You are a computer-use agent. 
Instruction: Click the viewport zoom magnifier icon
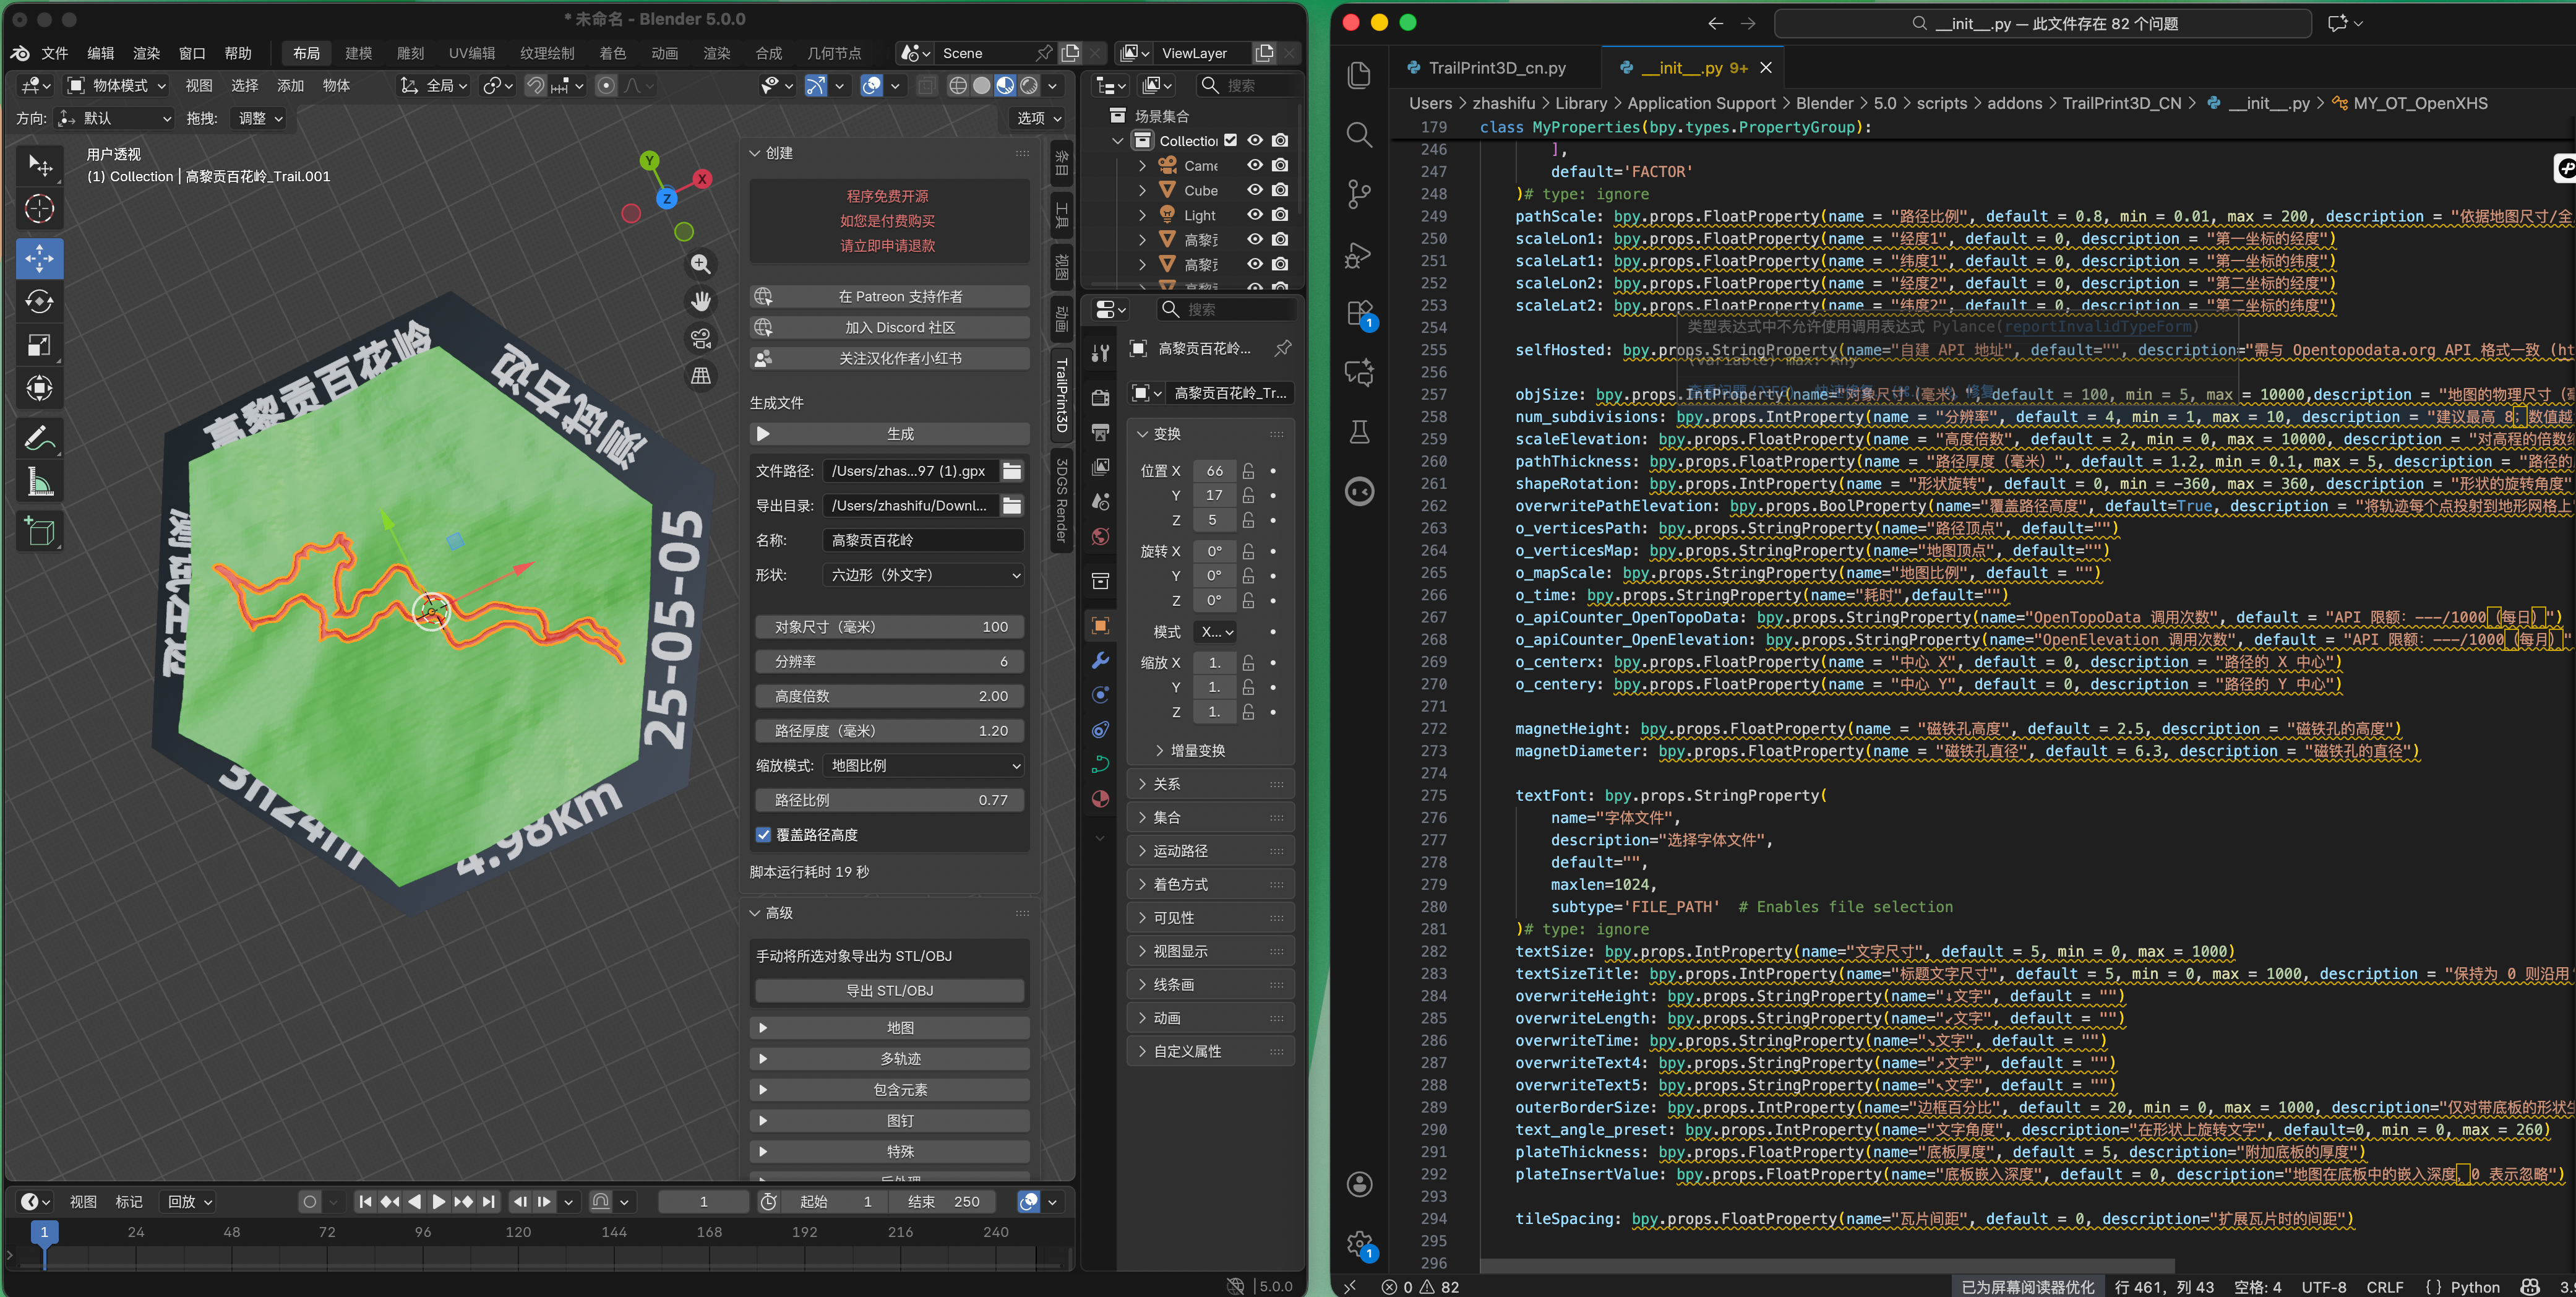(x=701, y=264)
